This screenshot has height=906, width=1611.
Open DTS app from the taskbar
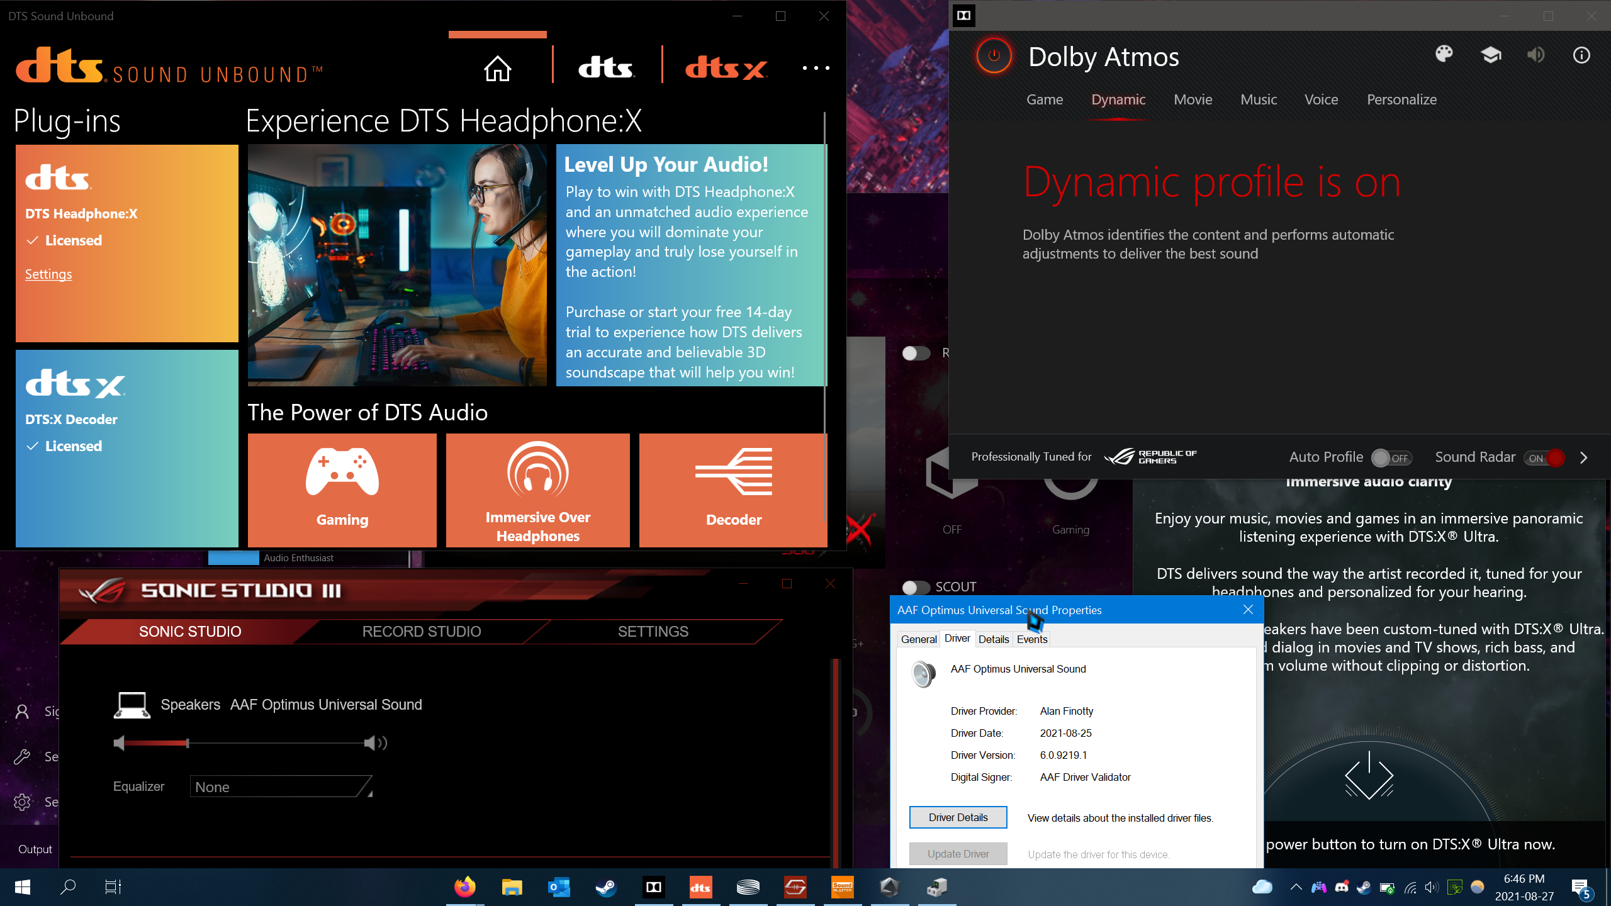coord(701,887)
